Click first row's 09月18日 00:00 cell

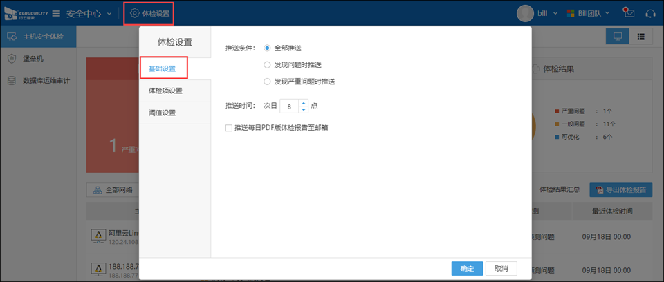(607, 236)
